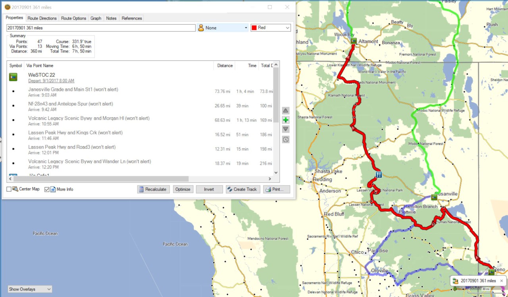This screenshot has height=297, width=508.
Task: Close the 20170901 361 miles map tag
Action: tap(501, 281)
